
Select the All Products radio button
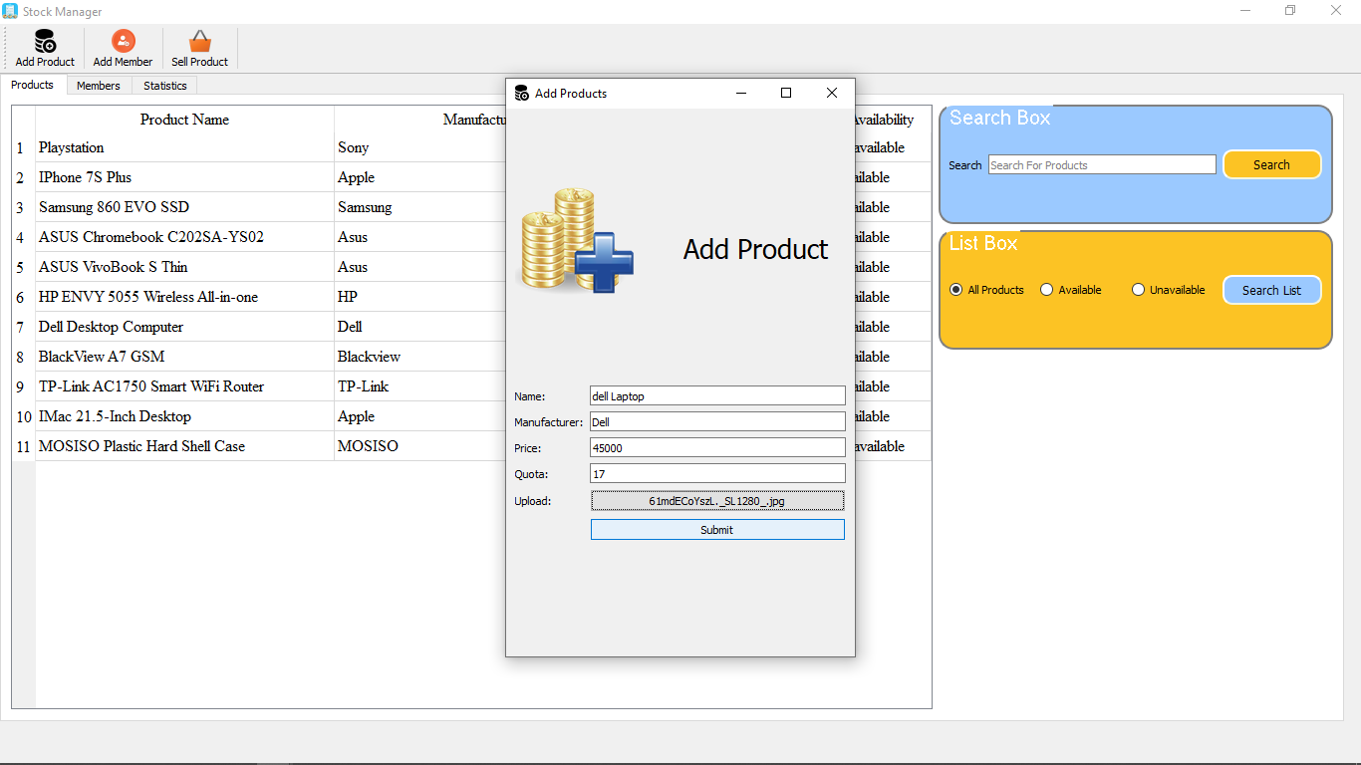pyautogui.click(x=956, y=290)
